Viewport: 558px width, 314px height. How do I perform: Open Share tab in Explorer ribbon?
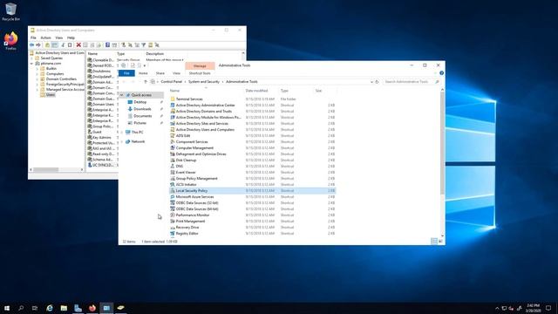tap(160, 73)
